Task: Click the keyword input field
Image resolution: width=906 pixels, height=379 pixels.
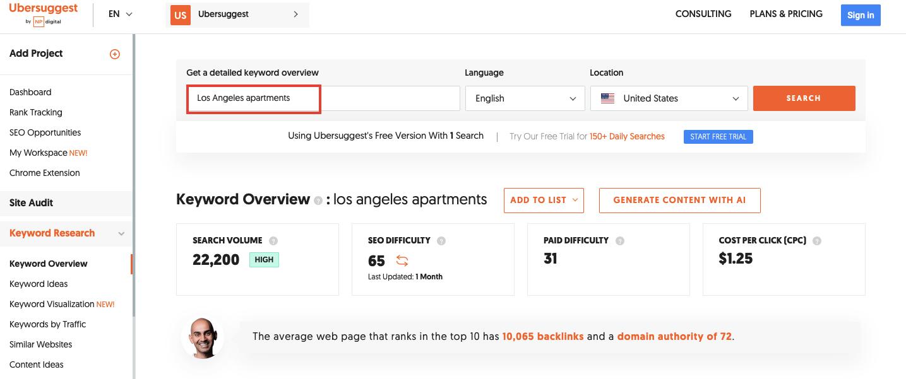Action: point(323,98)
